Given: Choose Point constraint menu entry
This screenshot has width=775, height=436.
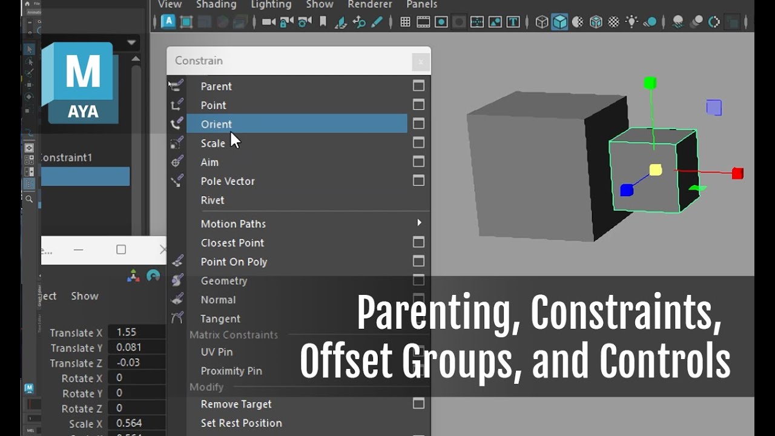Looking at the screenshot, I should click(213, 105).
